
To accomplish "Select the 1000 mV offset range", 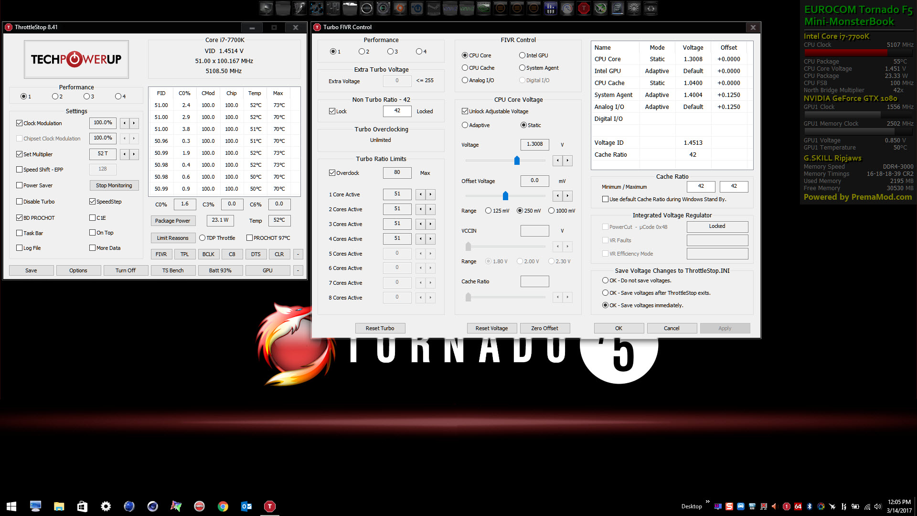I will pyautogui.click(x=551, y=211).
